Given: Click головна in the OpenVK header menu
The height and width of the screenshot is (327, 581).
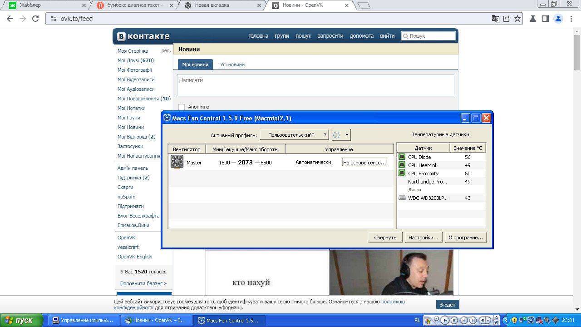Looking at the screenshot, I should (x=258, y=36).
